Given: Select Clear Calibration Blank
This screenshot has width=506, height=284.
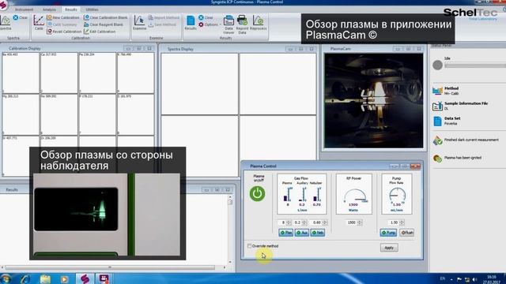Looking at the screenshot, I should (x=105, y=17).
